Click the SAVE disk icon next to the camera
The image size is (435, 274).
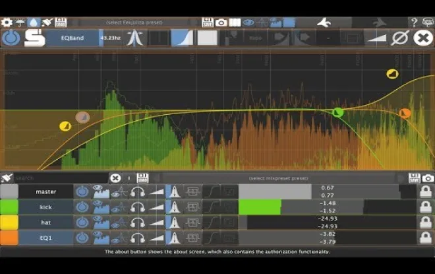[x=208, y=22]
